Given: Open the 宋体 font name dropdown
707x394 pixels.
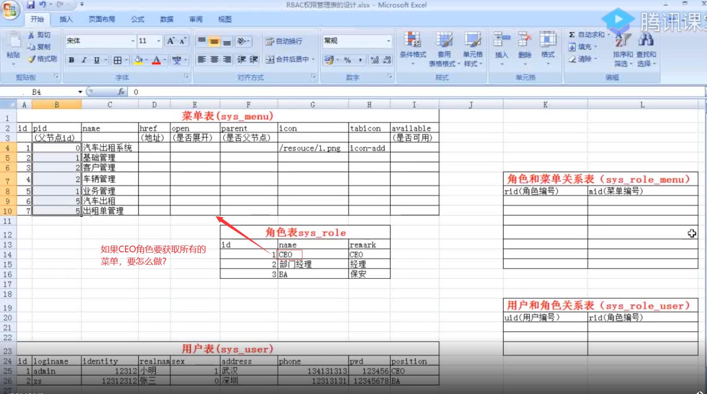Looking at the screenshot, I should pyautogui.click(x=133, y=41).
